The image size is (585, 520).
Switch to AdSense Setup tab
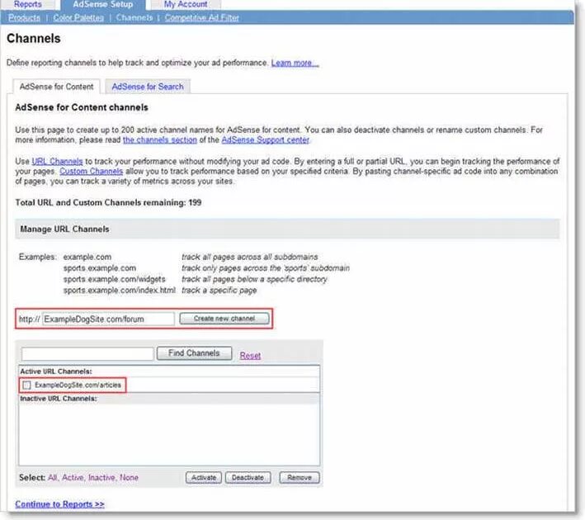click(103, 4)
